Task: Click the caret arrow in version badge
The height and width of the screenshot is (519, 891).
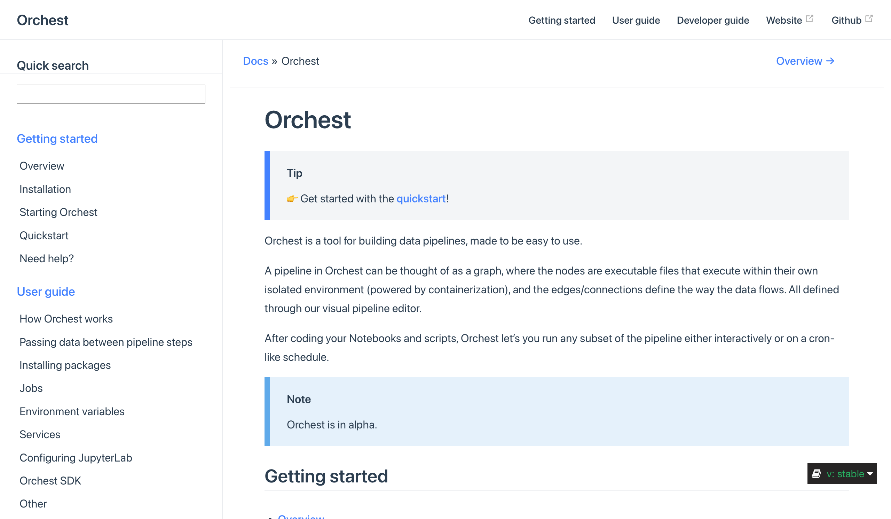Action: click(x=870, y=474)
